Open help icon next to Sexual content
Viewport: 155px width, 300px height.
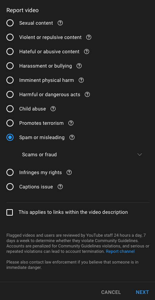(60, 23)
